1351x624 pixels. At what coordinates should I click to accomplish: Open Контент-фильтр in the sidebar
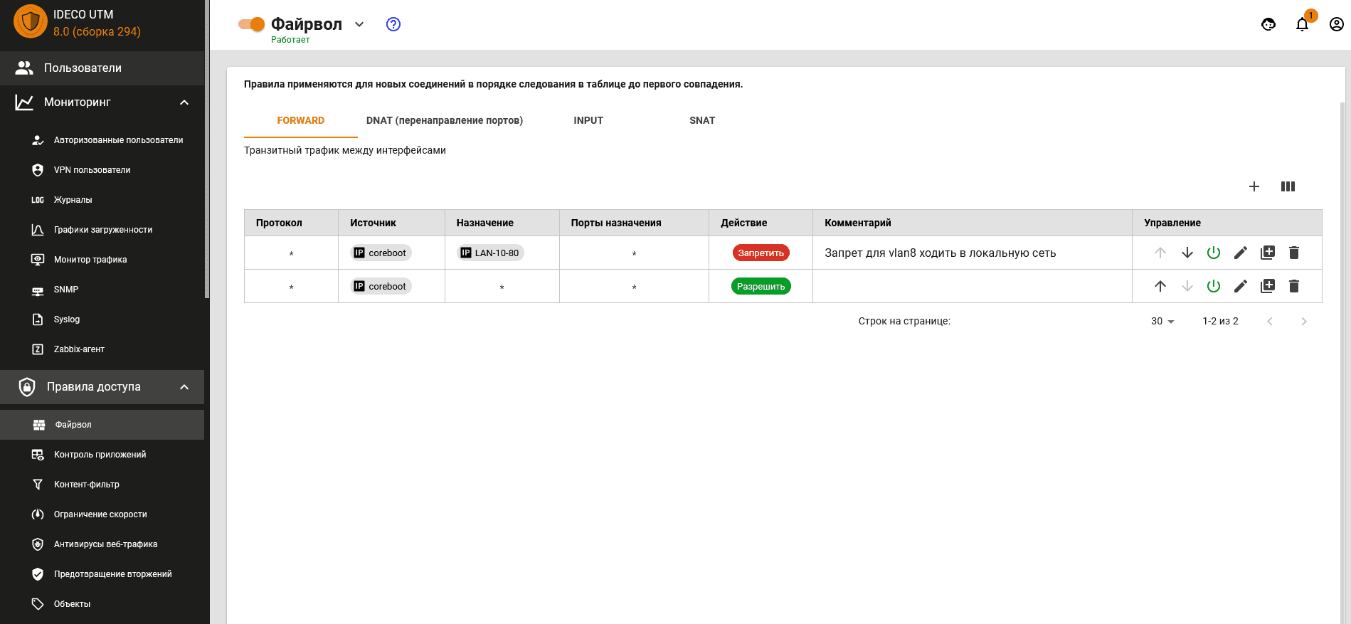(x=87, y=485)
